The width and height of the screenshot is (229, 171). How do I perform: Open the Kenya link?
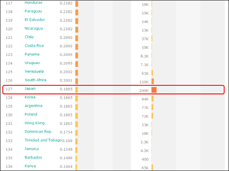30,166
